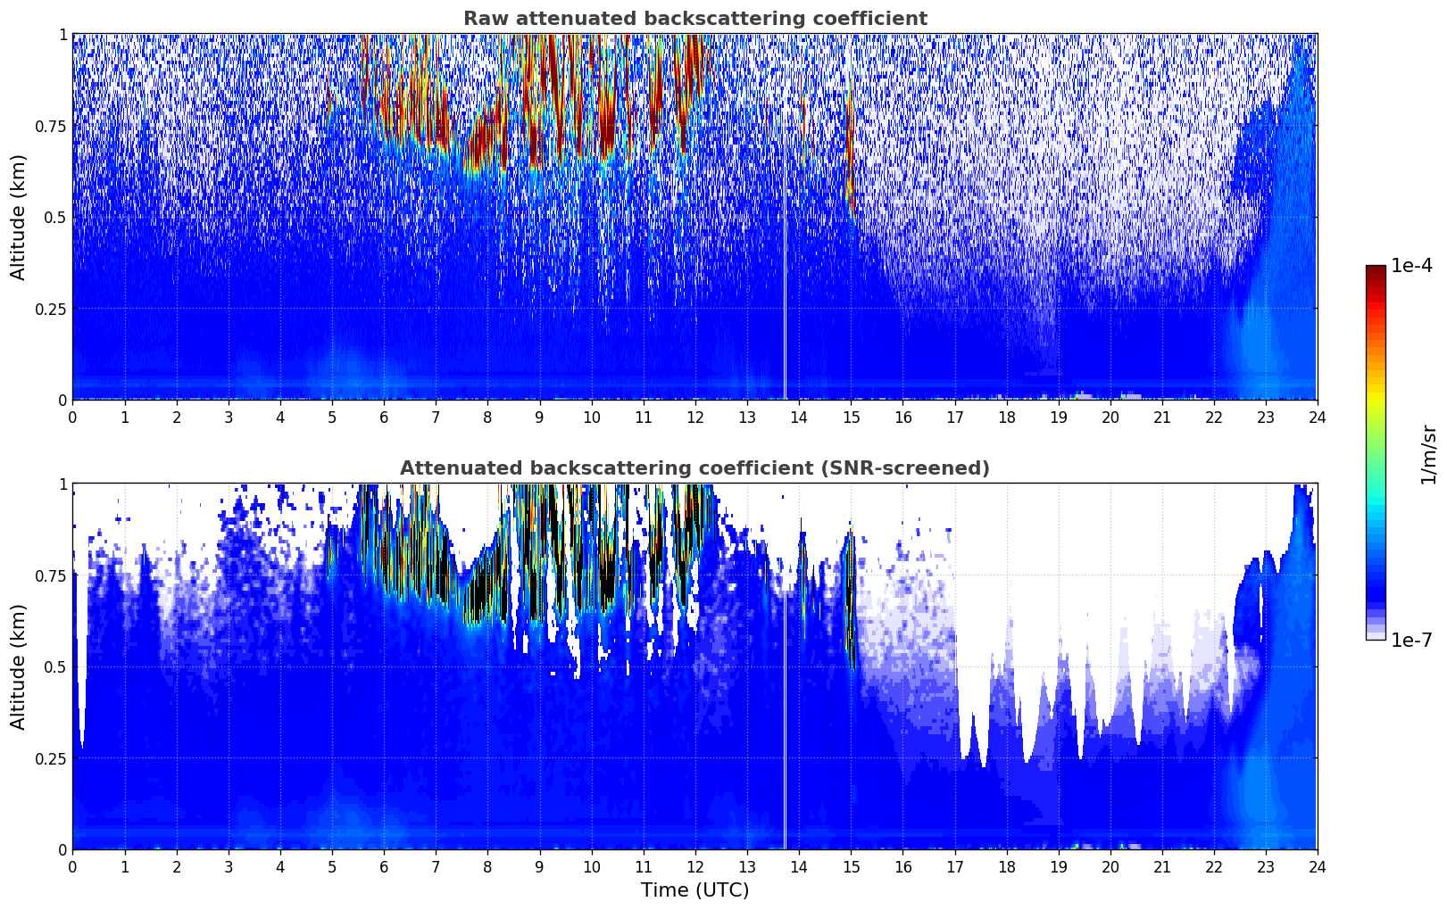Screen dimensions: 1447x910
Task: Click the '1e-7' colorbar minimum label
Action: pyautogui.click(x=1411, y=641)
